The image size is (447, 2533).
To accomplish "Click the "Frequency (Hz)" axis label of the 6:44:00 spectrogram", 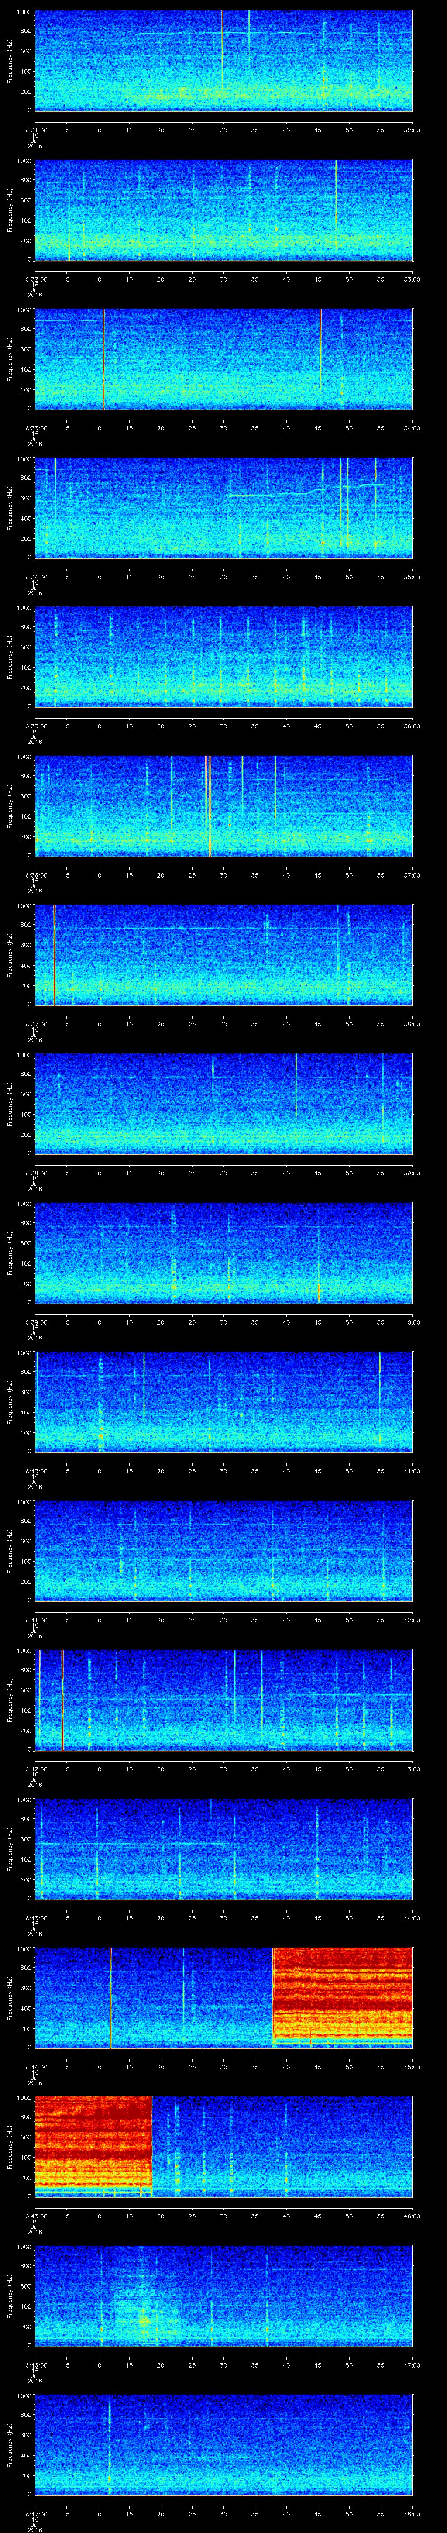I will 10,1998.
